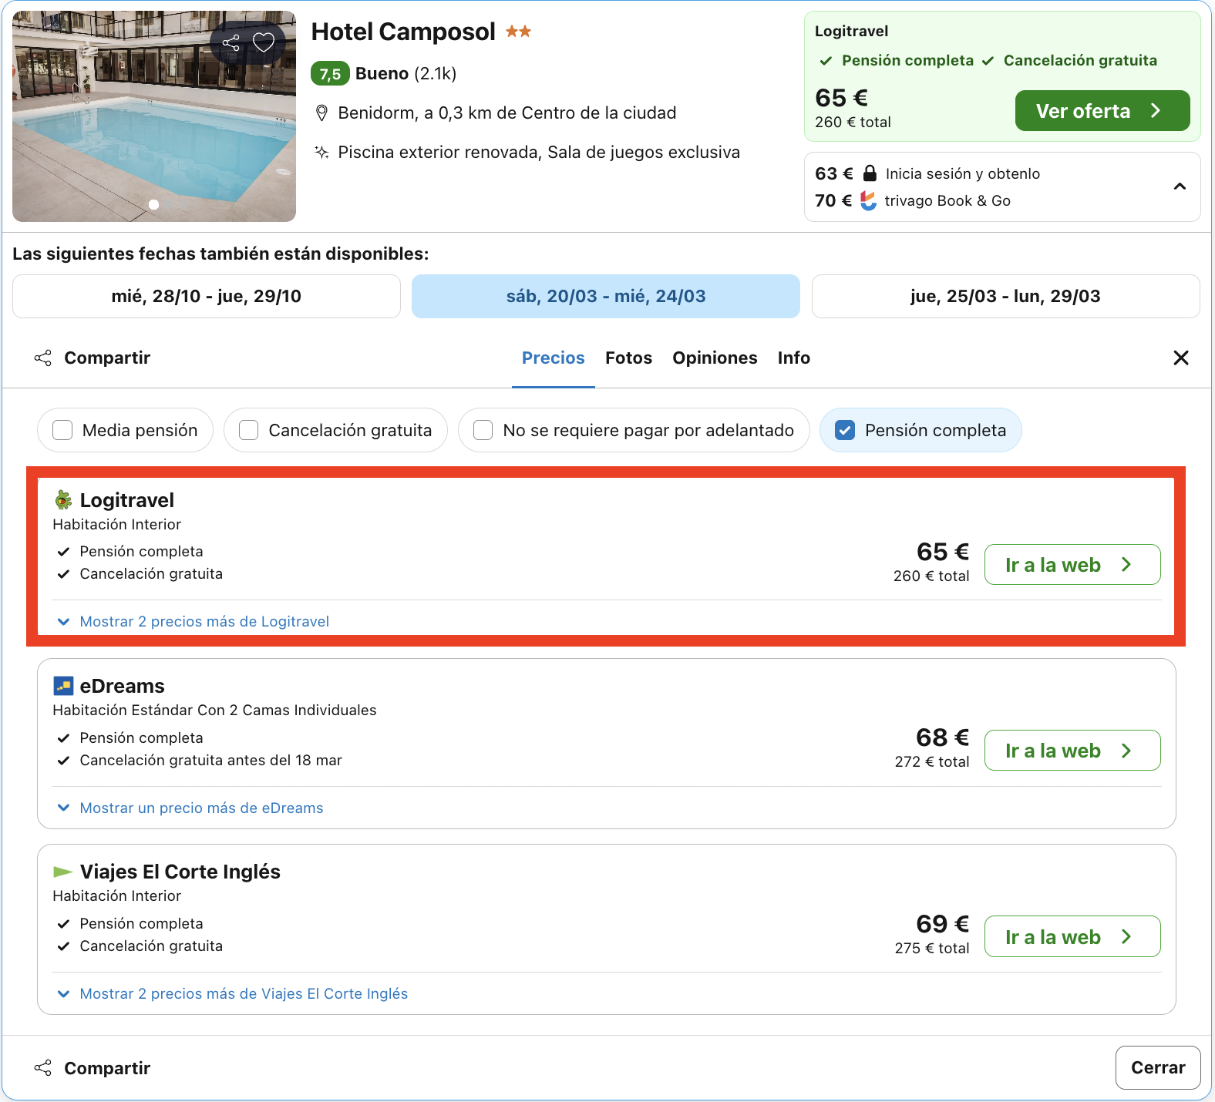The image size is (1215, 1102).
Task: Save hotel with the heart icon
Action: (264, 42)
